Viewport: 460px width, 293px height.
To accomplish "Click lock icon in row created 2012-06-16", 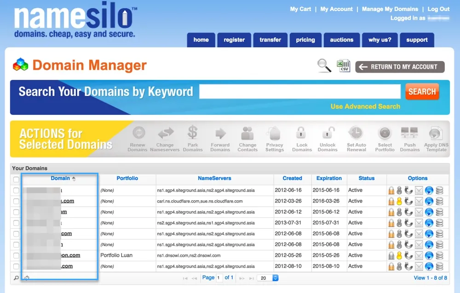I will click(391, 191).
